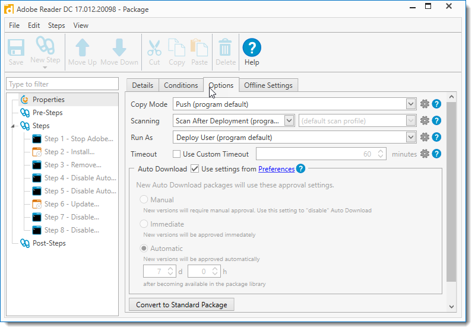Click the gear icon on the Timeout row
The image size is (475, 331).
click(x=425, y=154)
